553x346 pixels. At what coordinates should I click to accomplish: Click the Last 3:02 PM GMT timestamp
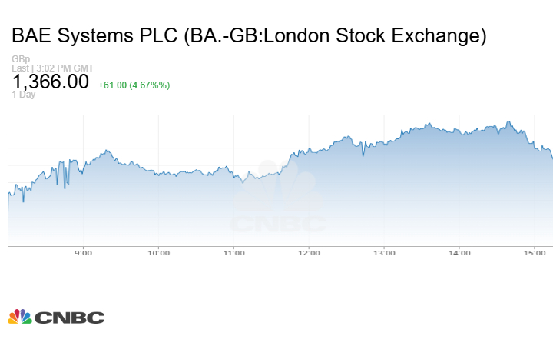click(x=53, y=68)
